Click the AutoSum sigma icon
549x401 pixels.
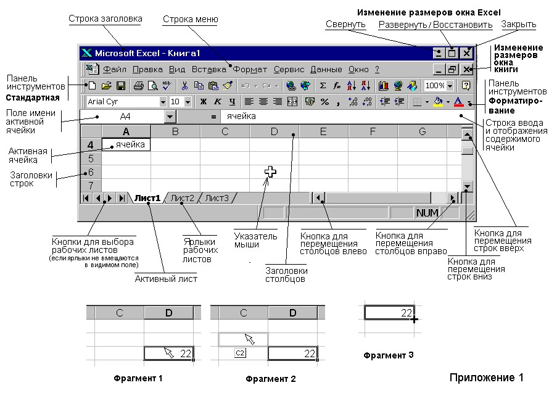point(323,86)
